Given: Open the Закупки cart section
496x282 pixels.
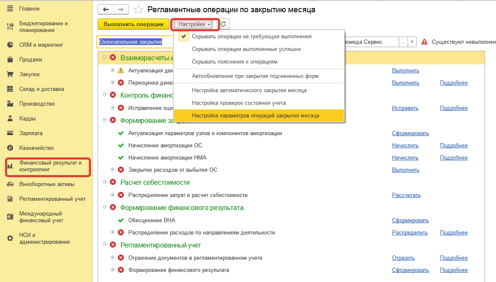Looking at the screenshot, I should pyautogui.click(x=29, y=74).
